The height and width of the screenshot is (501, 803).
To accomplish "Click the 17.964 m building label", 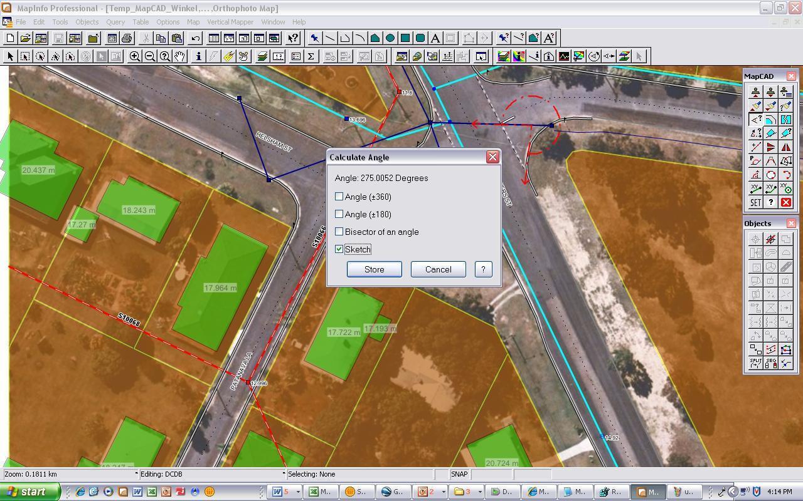I will point(220,288).
